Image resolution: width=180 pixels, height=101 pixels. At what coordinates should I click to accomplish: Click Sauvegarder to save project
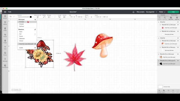(x=150, y=12)
